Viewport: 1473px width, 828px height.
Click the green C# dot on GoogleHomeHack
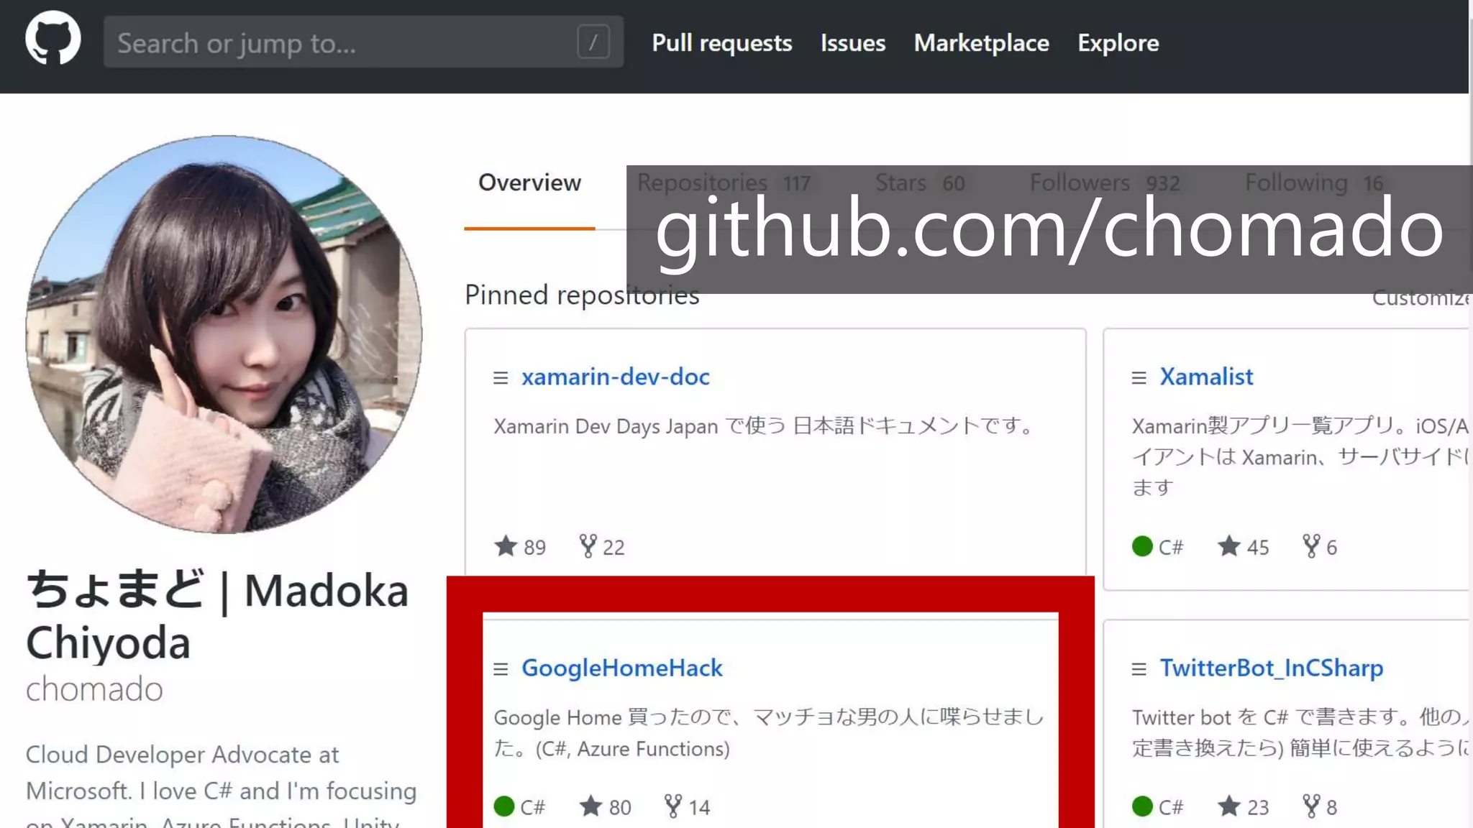504,806
